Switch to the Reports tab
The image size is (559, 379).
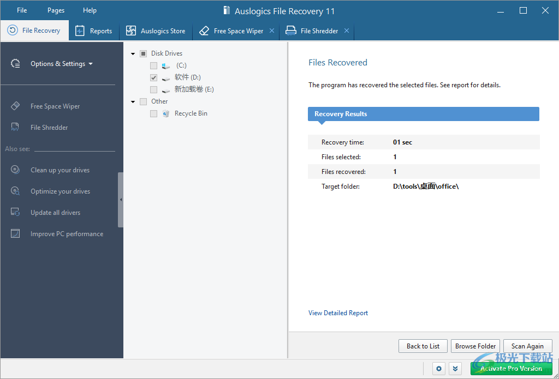(94, 31)
